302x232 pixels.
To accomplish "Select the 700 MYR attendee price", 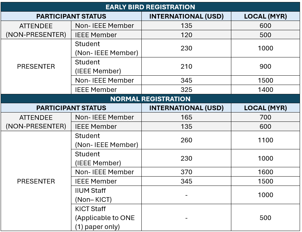I will (265, 117).
